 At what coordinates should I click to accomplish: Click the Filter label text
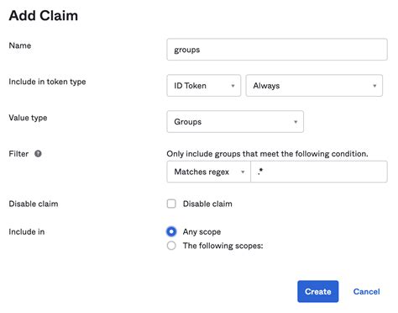point(18,154)
